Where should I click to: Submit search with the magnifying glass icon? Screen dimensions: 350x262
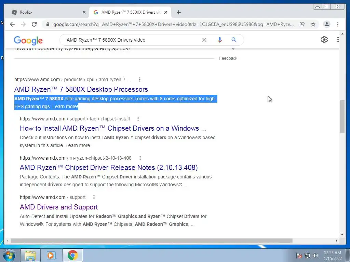click(x=234, y=40)
